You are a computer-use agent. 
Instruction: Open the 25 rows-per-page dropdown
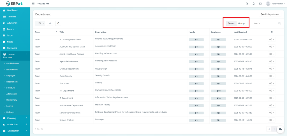(x=41, y=23)
